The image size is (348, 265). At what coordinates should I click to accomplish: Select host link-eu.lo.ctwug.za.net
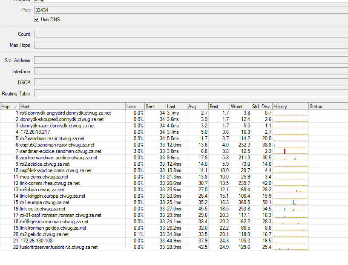click(43, 209)
